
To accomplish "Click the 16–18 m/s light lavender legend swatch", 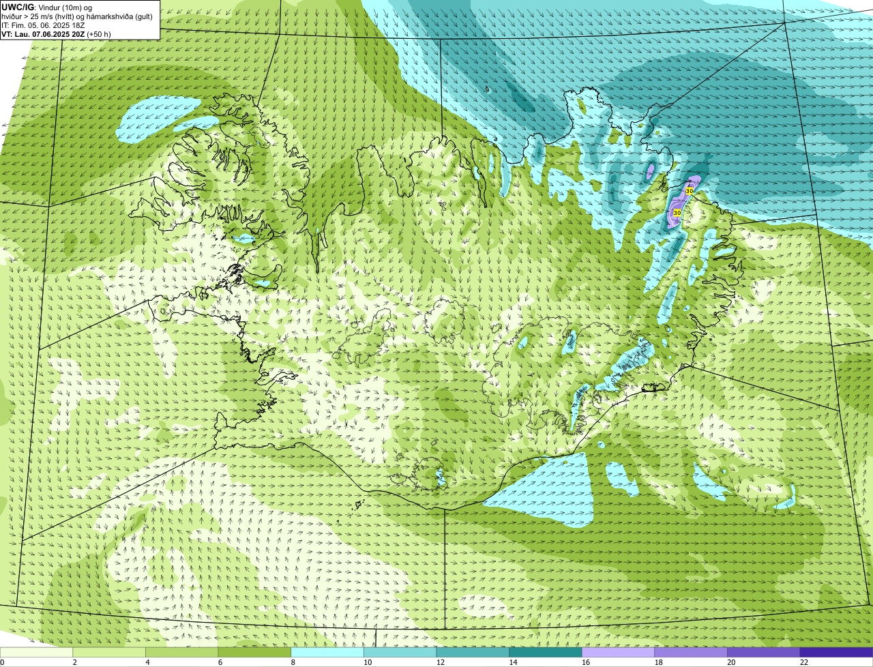I will click(618, 652).
